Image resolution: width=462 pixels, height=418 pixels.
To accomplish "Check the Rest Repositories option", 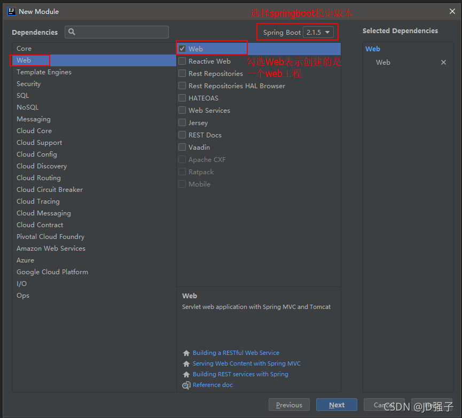I will click(x=182, y=74).
